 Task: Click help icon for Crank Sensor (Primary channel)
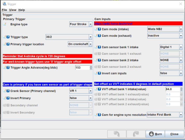[8, 91]
